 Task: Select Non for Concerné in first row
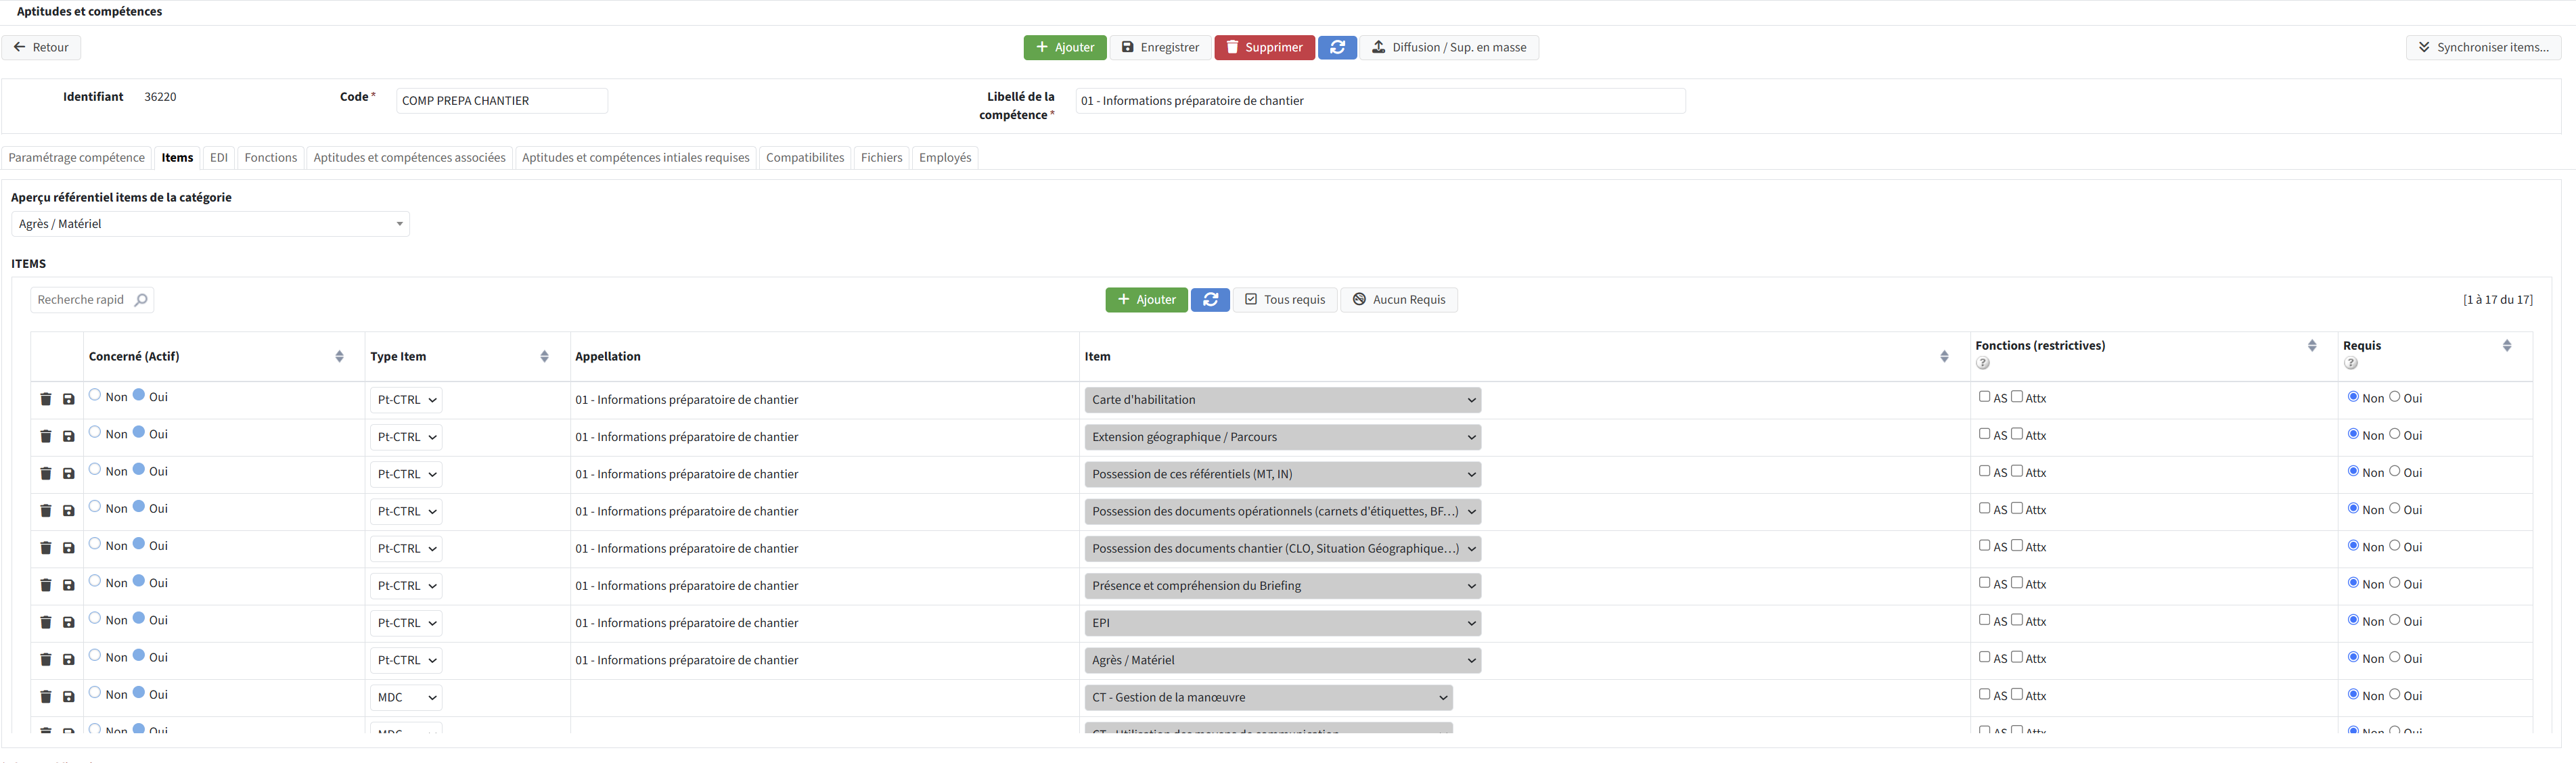95,395
